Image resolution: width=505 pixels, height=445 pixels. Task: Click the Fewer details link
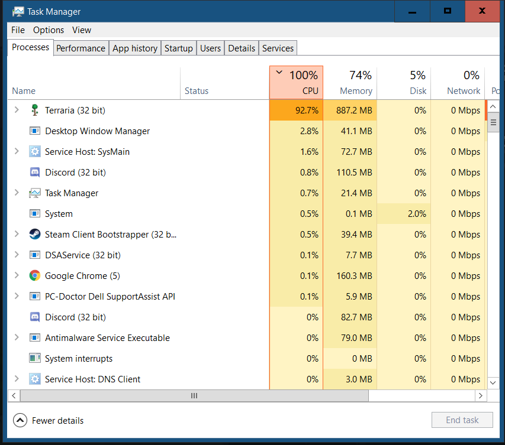[x=57, y=421]
